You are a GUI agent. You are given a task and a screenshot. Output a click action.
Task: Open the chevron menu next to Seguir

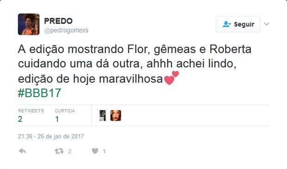click(x=267, y=24)
